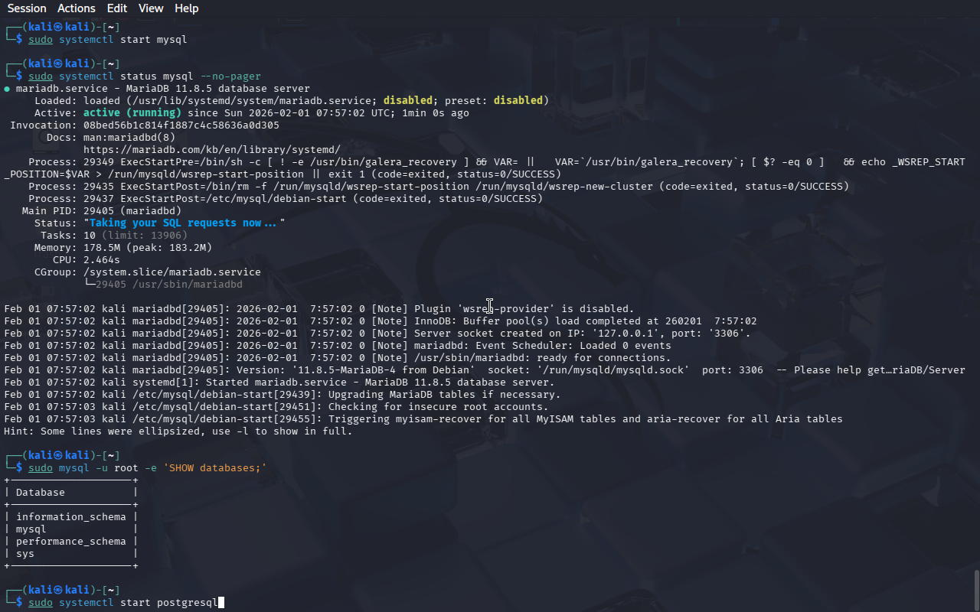
Task: Click the sys database row
Action: click(25, 554)
